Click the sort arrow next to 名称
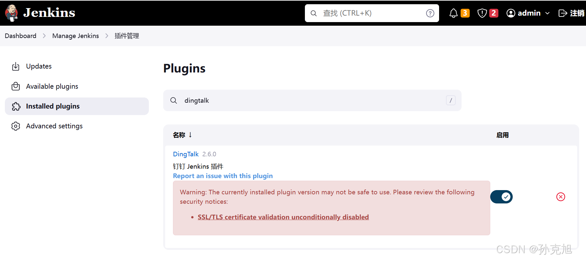 (190, 135)
